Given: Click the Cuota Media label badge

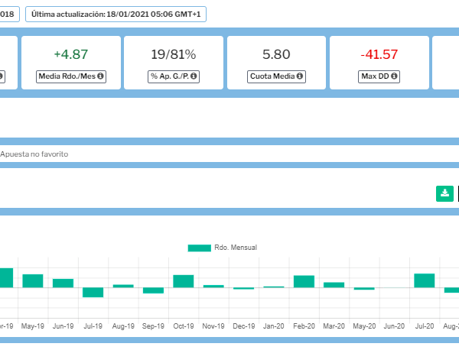Looking at the screenshot, I should coord(276,76).
